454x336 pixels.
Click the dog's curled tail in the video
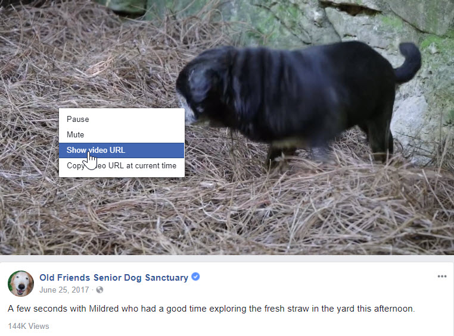point(408,62)
